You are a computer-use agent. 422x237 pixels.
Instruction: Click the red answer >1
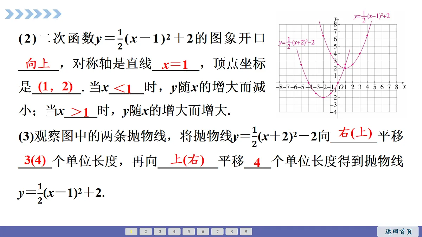(x=80, y=112)
